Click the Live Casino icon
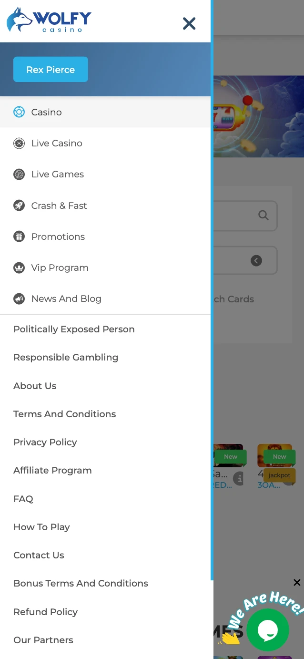The image size is (304, 659). click(19, 143)
